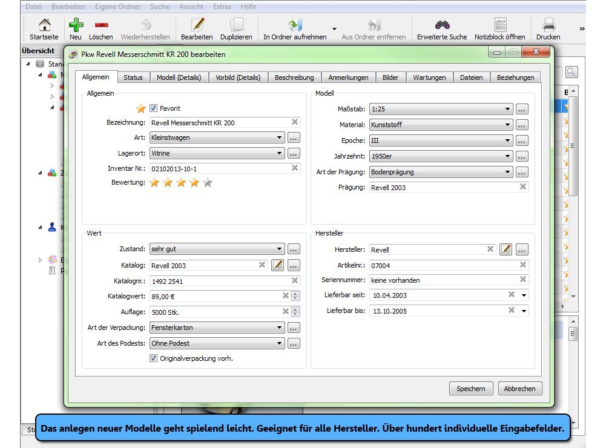This screenshot has height=448, width=606.
Task: Toggle Originalverpackung vorh. checkbox
Action: [x=153, y=358]
